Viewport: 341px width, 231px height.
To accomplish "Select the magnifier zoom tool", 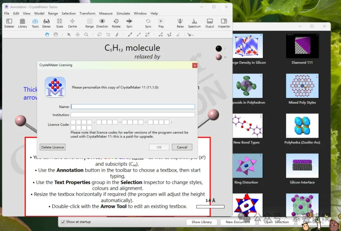I will (86, 35).
